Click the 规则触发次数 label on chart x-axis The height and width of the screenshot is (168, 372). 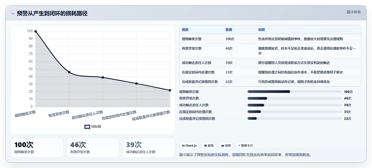(x=25, y=114)
